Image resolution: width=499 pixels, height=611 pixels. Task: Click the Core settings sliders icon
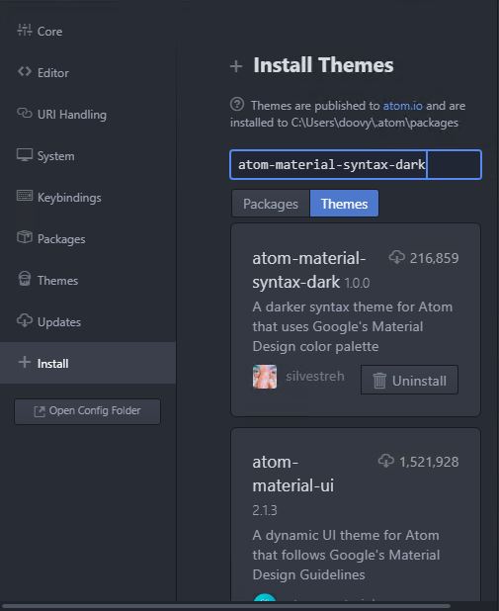[24, 30]
